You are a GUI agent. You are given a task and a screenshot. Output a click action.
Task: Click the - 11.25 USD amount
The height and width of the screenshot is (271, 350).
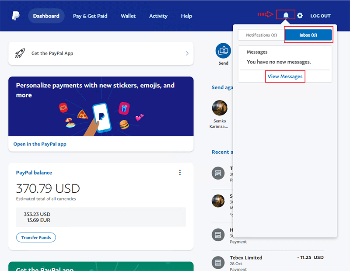coord(310,257)
